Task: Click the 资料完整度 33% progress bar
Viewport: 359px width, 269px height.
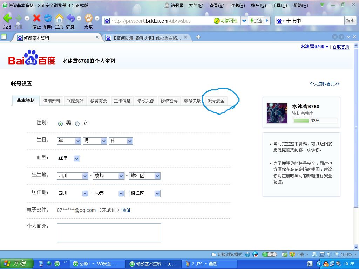Action: pos(315,120)
